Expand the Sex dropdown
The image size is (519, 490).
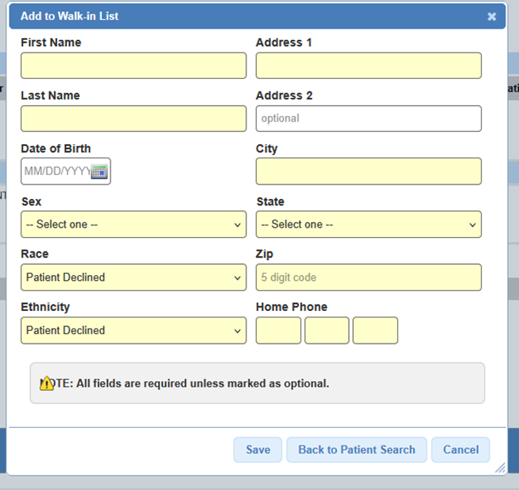tap(134, 224)
